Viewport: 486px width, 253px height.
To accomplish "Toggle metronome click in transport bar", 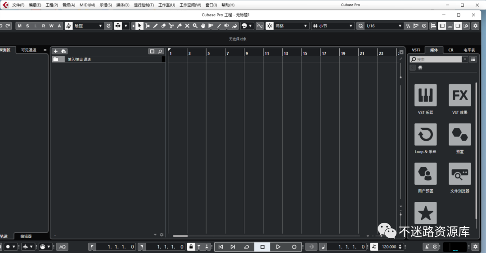I will [x=427, y=247].
